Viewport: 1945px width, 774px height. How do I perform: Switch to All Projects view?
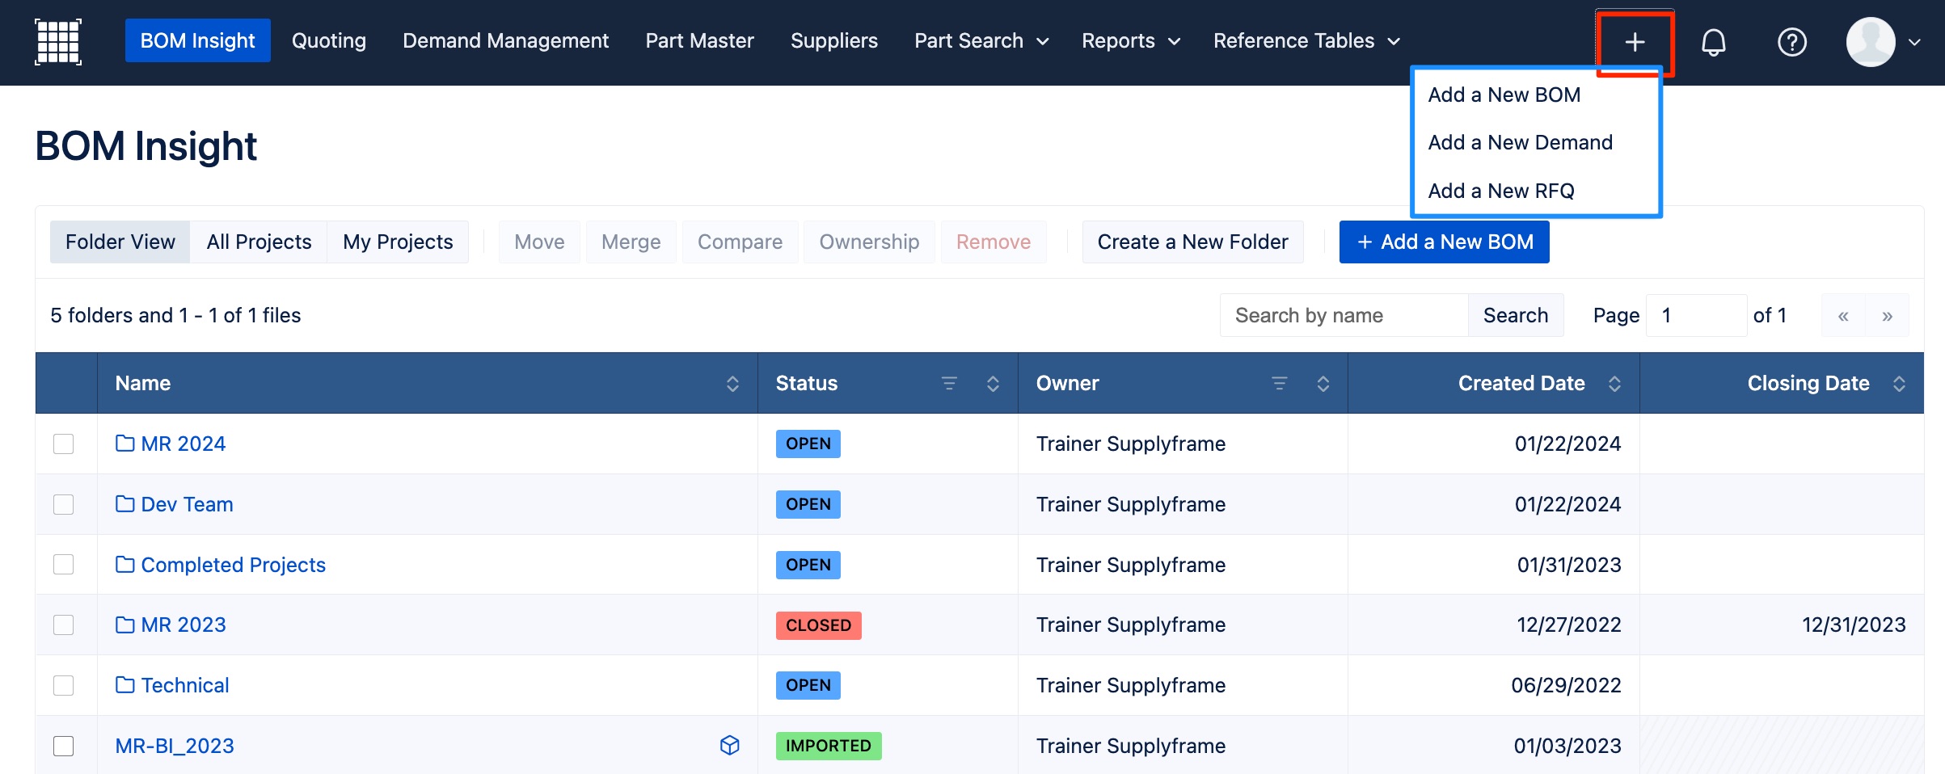pyautogui.click(x=259, y=242)
